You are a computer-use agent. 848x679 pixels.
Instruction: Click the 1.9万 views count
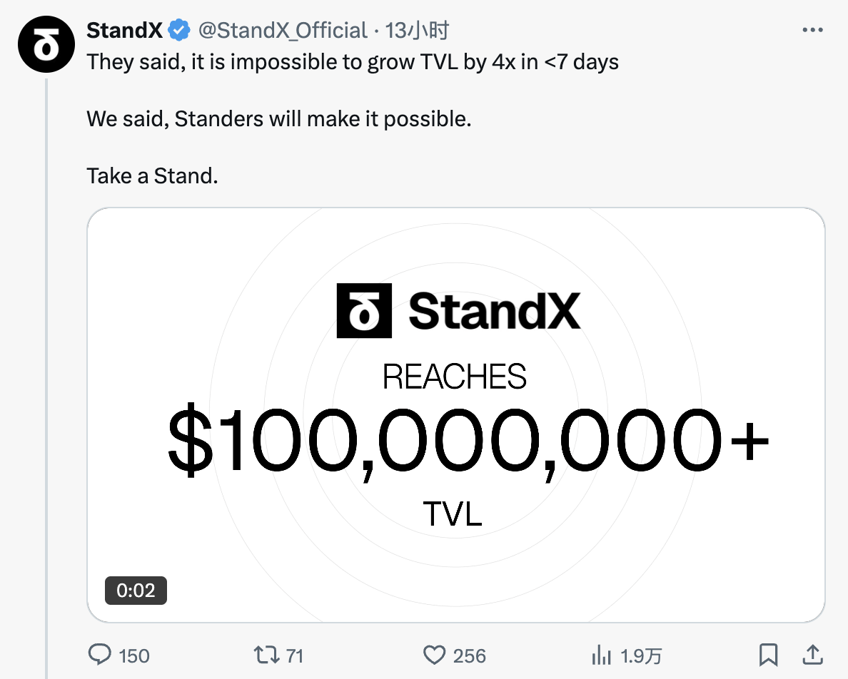pyautogui.click(x=642, y=655)
